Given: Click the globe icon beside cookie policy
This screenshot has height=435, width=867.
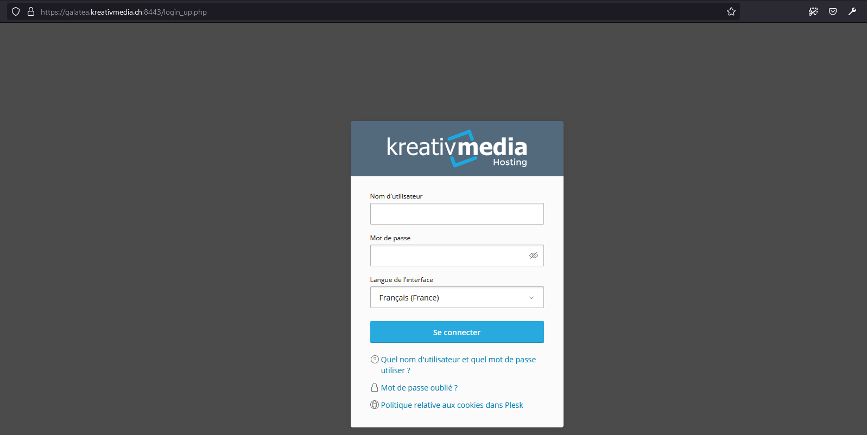Looking at the screenshot, I should (x=375, y=405).
